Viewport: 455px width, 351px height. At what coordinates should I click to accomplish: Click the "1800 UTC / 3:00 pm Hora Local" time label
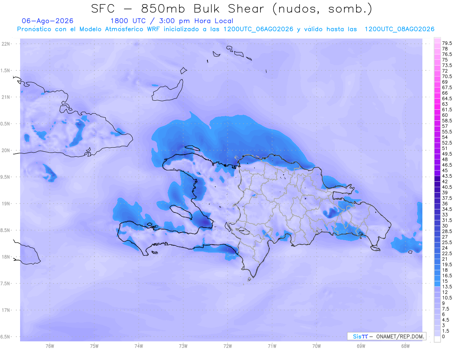[x=171, y=21]
